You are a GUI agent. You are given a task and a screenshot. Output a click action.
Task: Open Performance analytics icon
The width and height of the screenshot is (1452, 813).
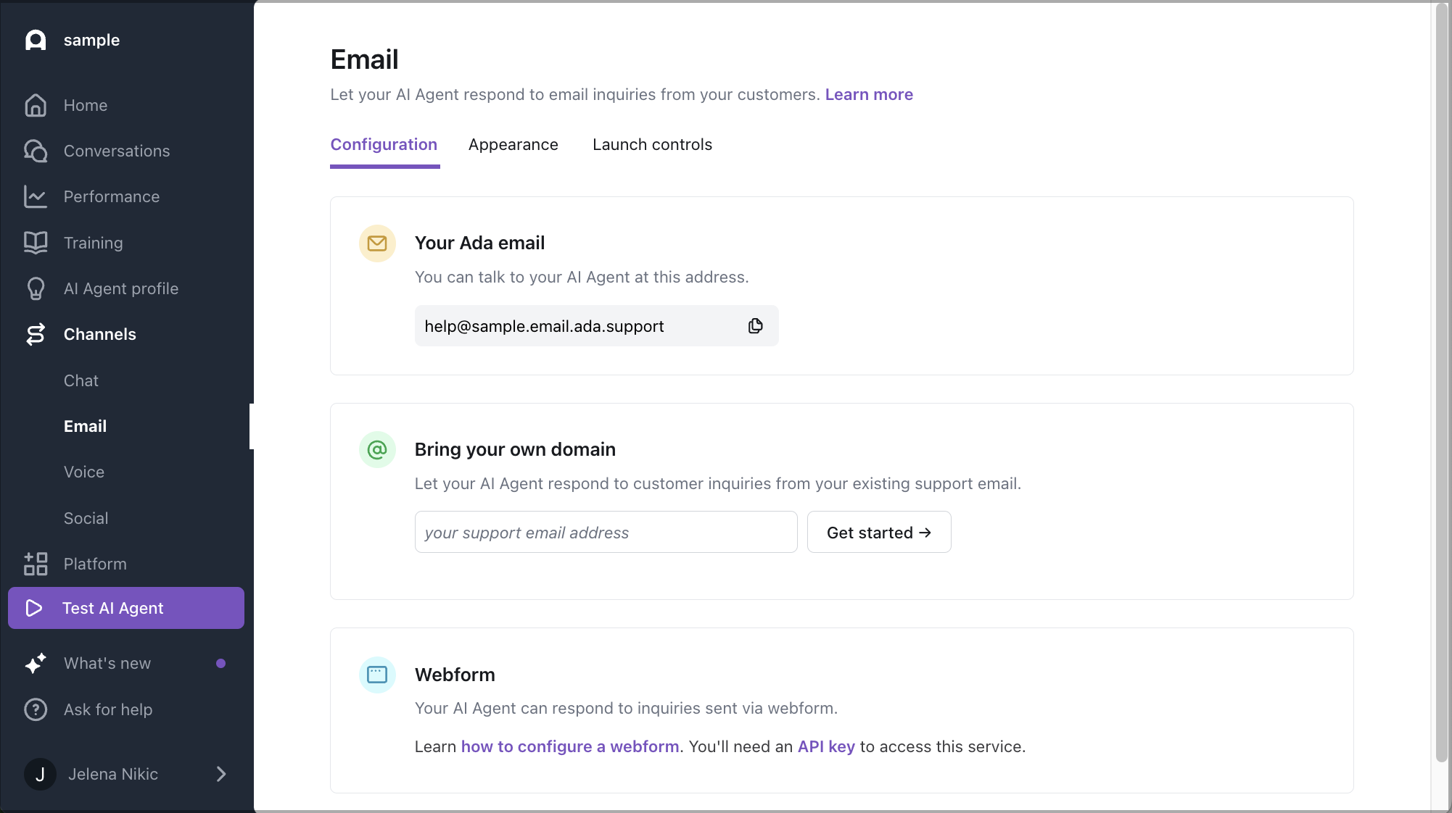[36, 196]
